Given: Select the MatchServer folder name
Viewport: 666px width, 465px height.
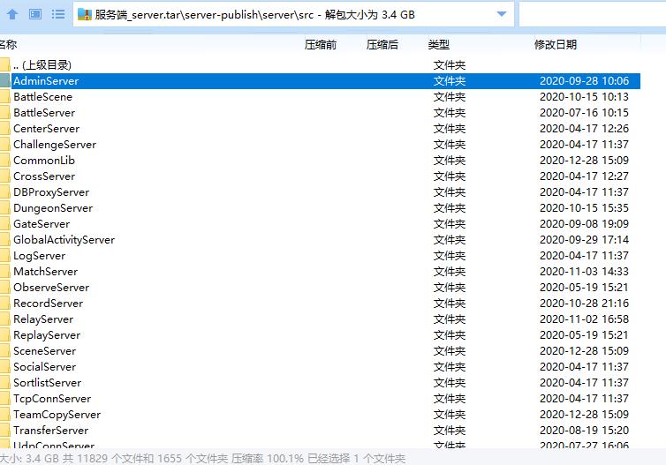Looking at the screenshot, I should point(45,272).
